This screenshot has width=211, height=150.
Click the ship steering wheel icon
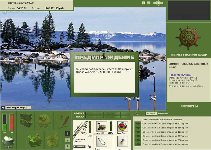188,37
